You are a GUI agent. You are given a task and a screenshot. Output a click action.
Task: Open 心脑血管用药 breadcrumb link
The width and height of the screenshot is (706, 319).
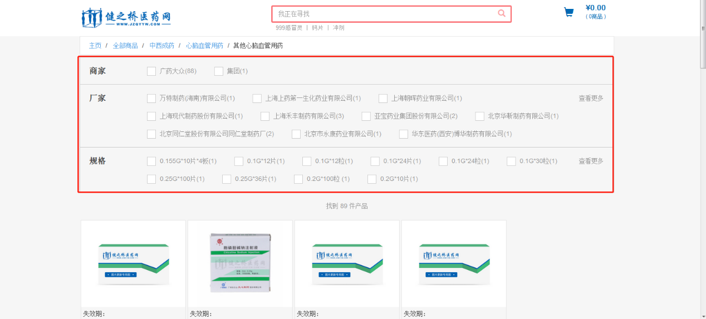click(x=204, y=46)
